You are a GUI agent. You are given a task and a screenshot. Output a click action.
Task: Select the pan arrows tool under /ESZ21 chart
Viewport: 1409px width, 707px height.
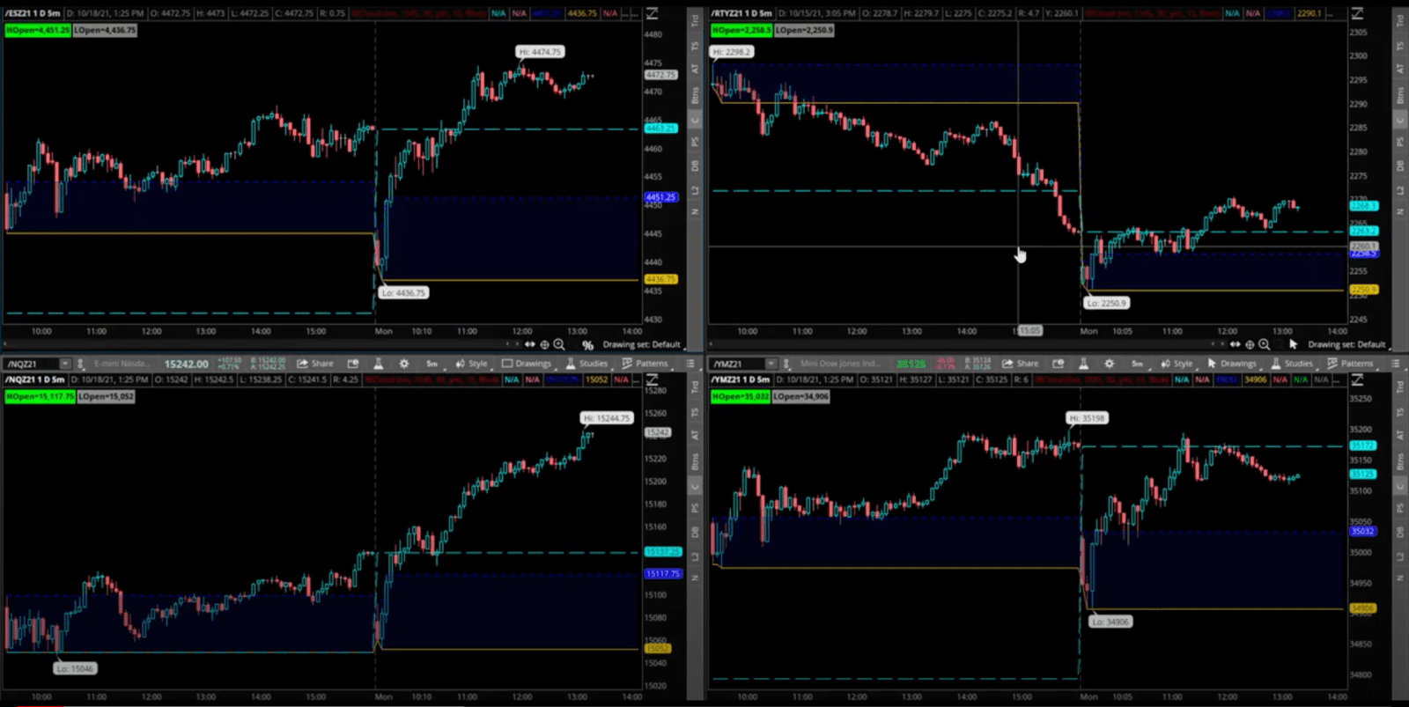(530, 344)
